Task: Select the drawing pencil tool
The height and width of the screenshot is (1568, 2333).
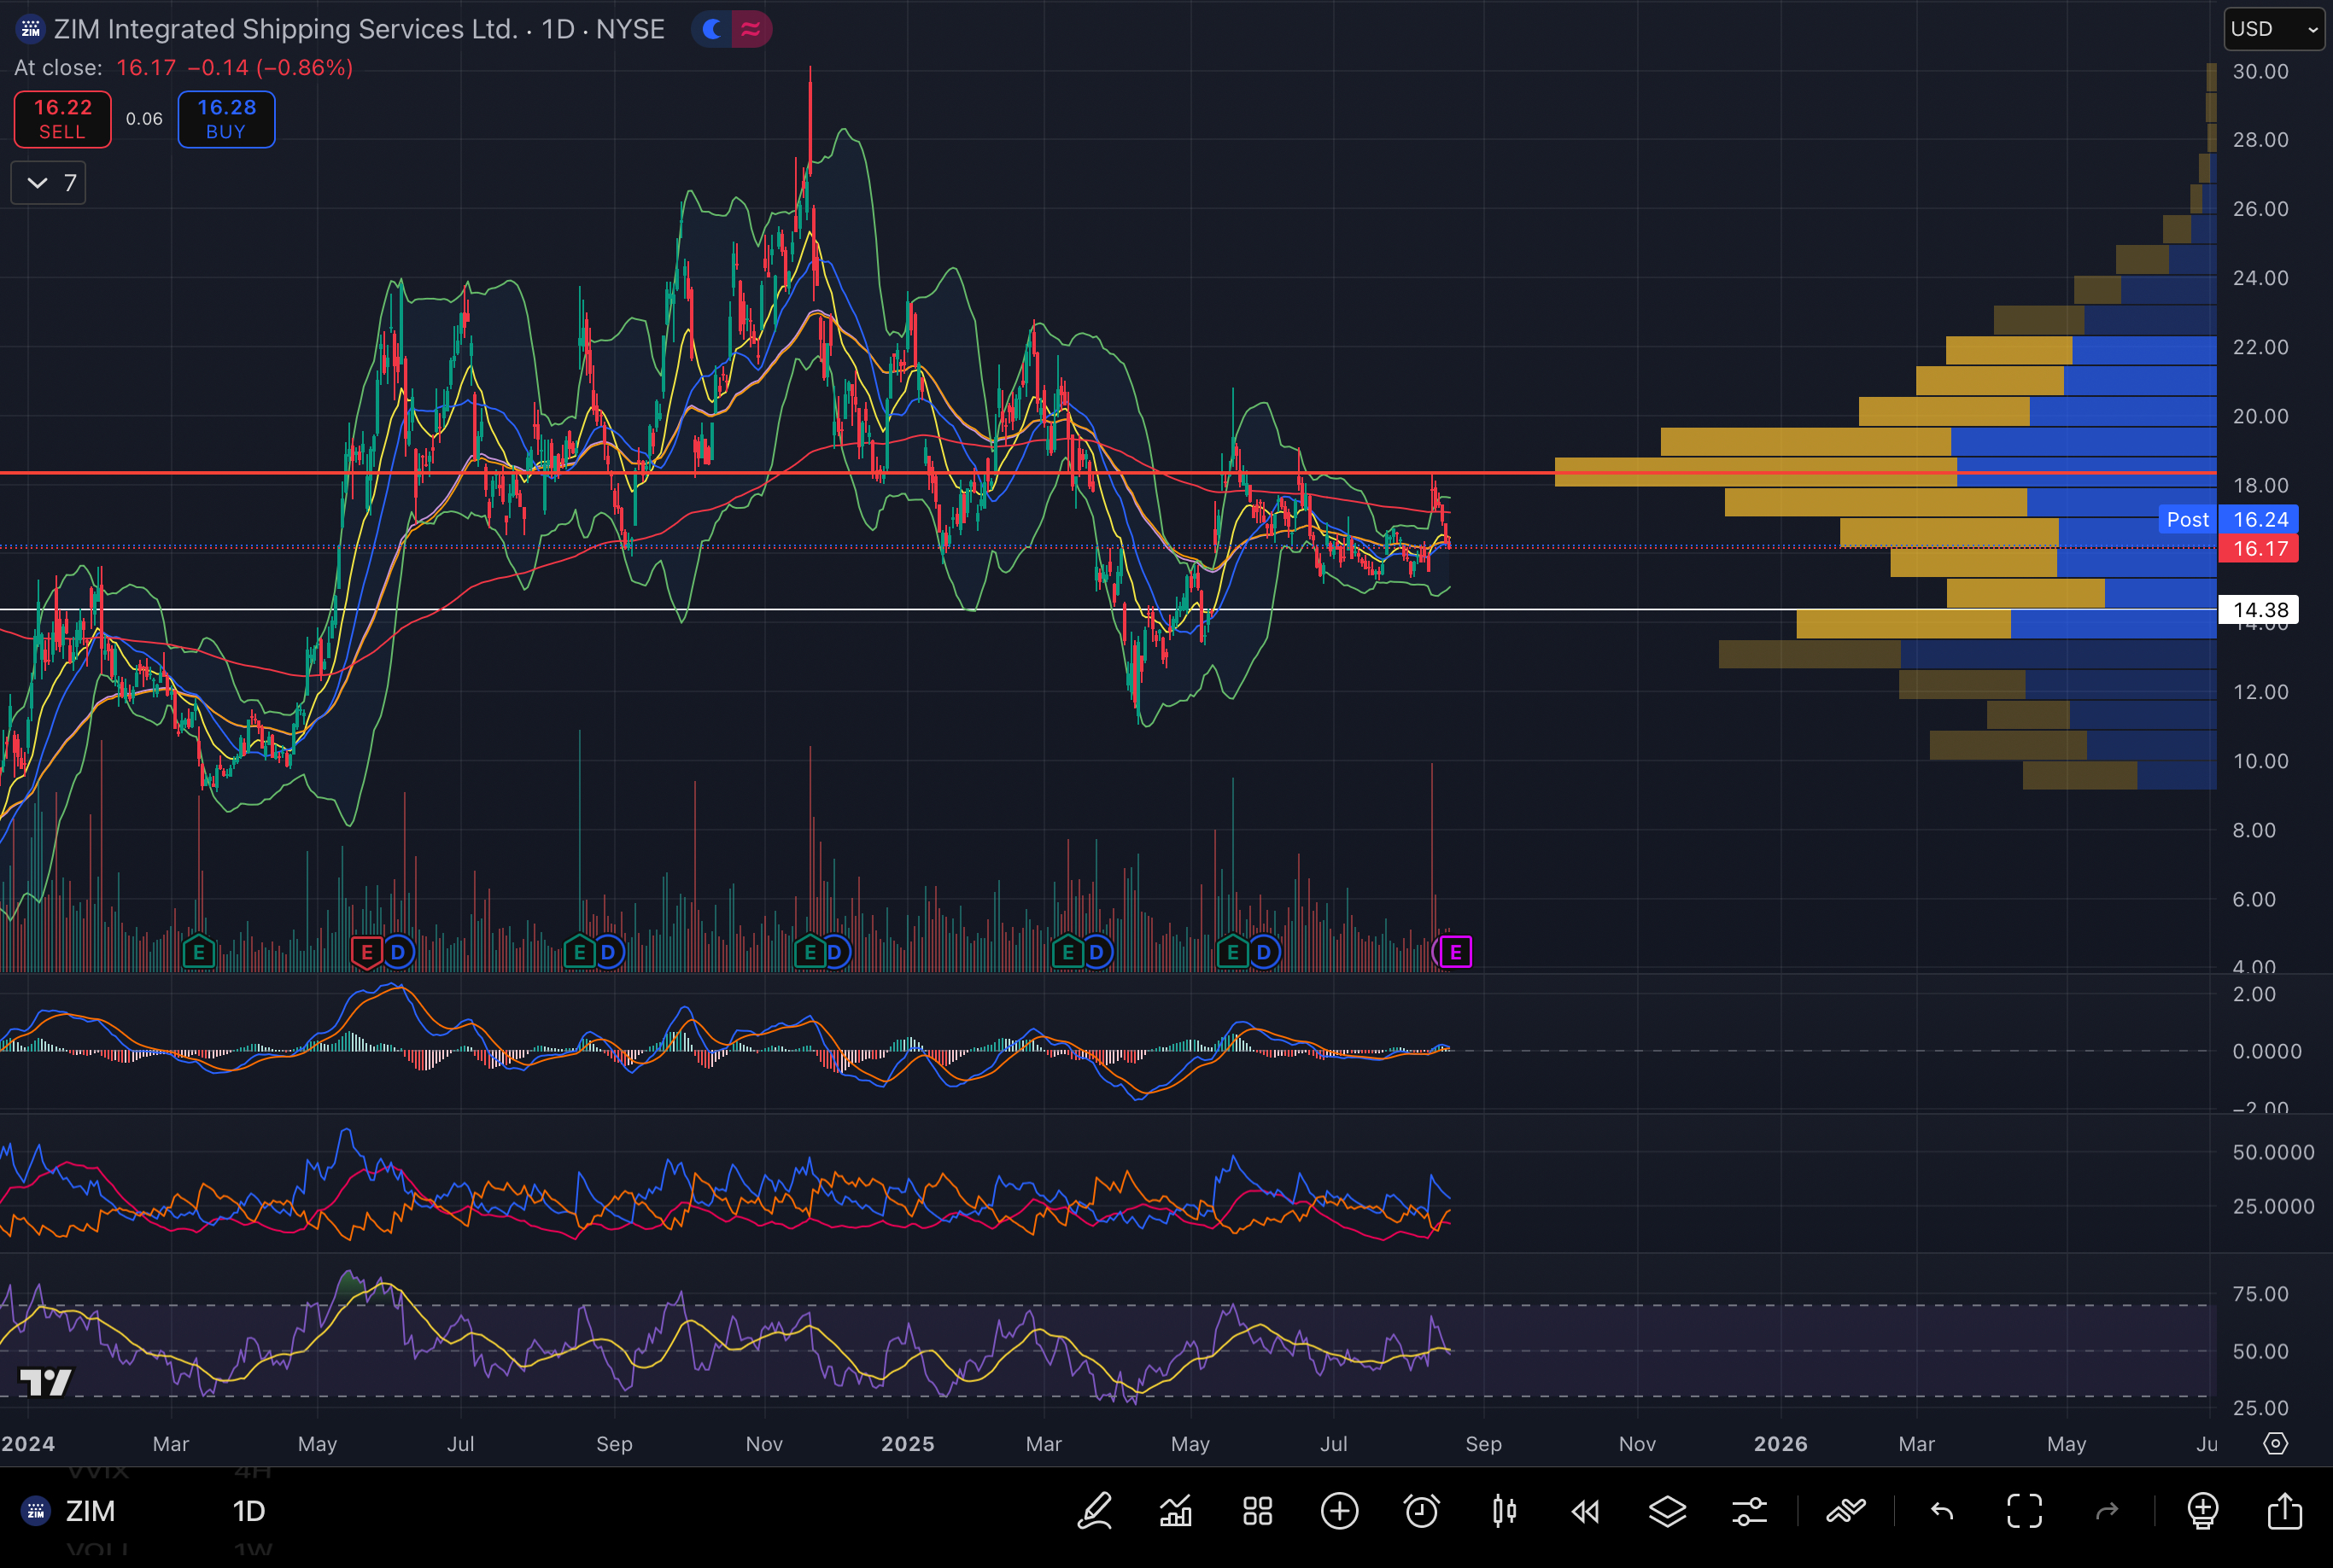Action: (1095, 1511)
